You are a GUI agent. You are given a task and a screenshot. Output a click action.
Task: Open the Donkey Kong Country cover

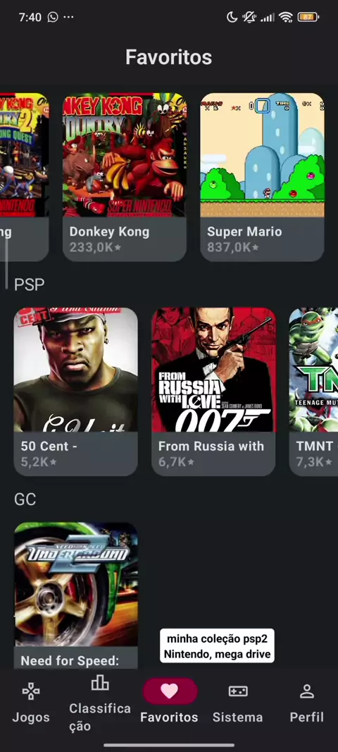tap(125, 155)
